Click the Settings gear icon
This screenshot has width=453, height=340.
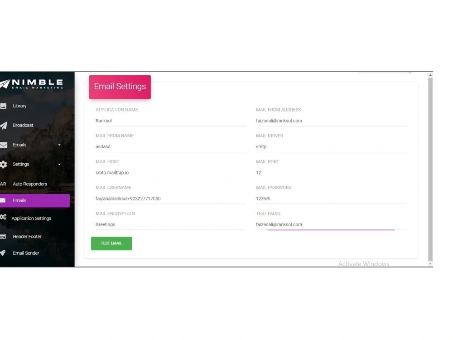coord(4,165)
